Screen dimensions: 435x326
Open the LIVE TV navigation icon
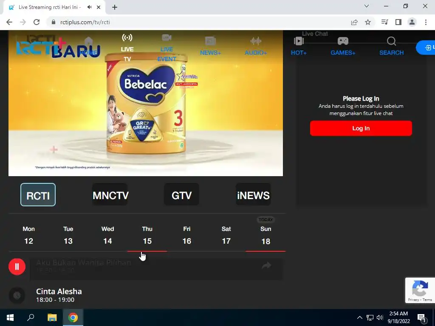pos(127,38)
